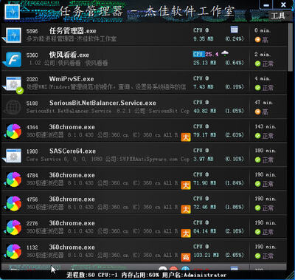Viewport: 295px width, 280px height.
Task: Select the 360chrome.exe row with PID 2276
Action: tap(144, 227)
